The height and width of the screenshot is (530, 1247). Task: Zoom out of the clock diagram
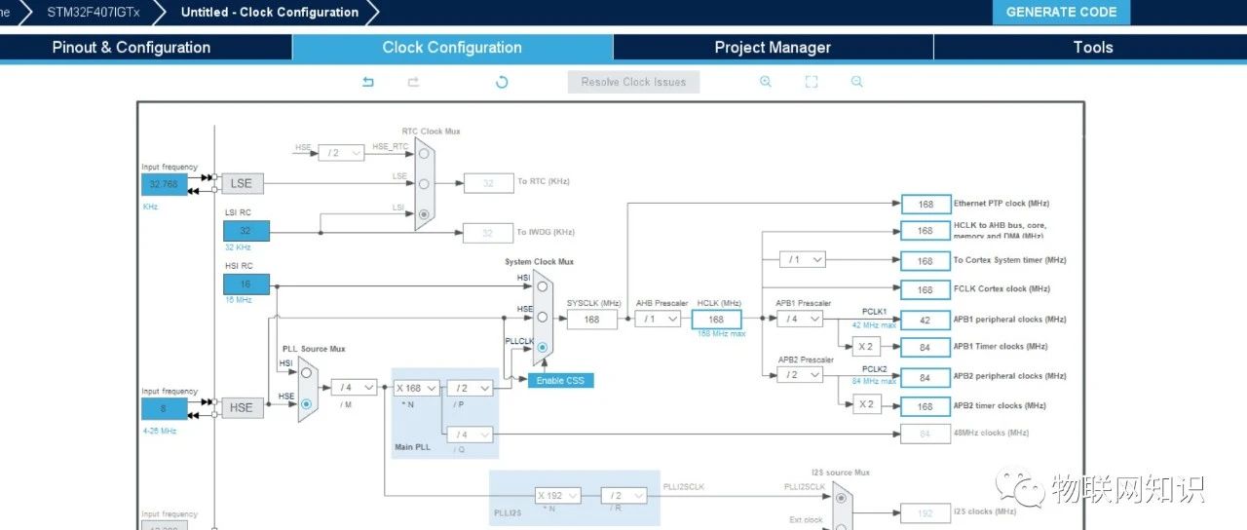tap(857, 82)
